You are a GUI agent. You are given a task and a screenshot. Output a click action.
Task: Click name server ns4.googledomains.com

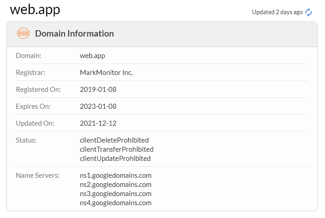[x=116, y=203]
